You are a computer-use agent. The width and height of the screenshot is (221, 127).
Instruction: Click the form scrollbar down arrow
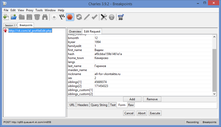[214, 94]
